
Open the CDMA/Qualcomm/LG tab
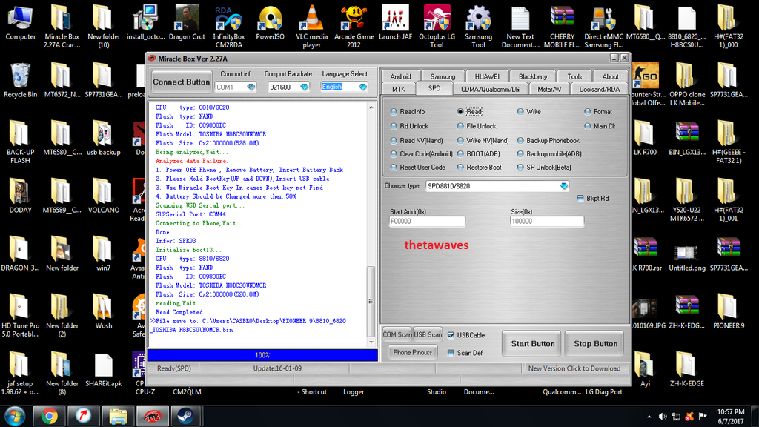pos(490,89)
